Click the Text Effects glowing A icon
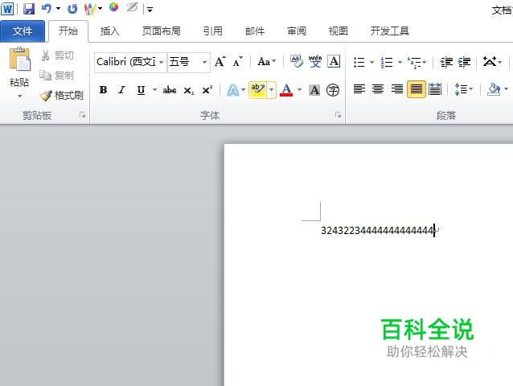This screenshot has height=386, width=513. [233, 90]
